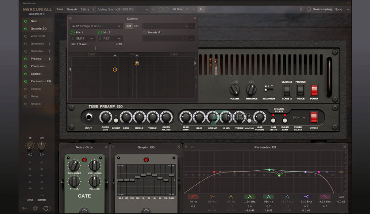370x214 pixels.
Task: Enable the Reverb IR power button
Action: pos(145,32)
